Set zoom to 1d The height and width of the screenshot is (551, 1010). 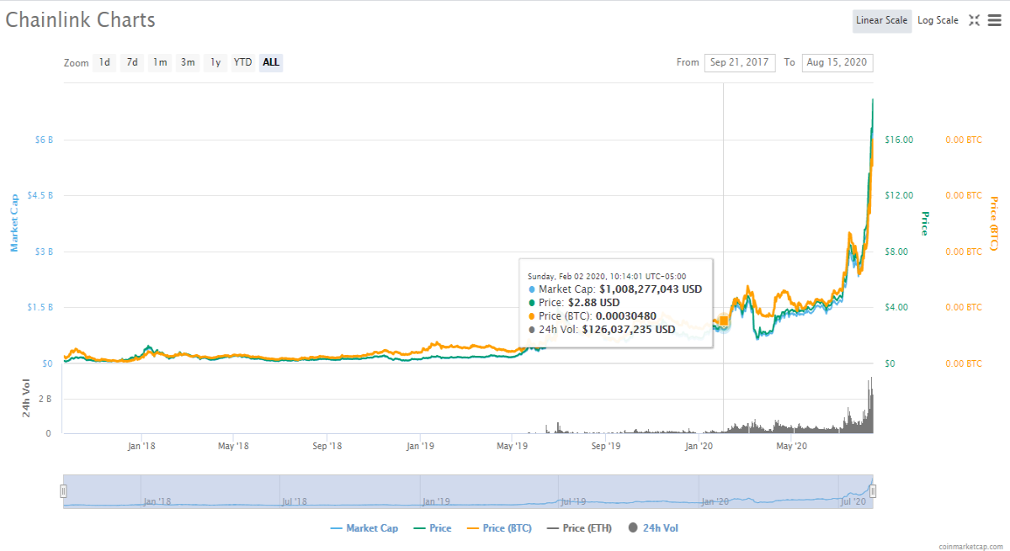coord(104,62)
